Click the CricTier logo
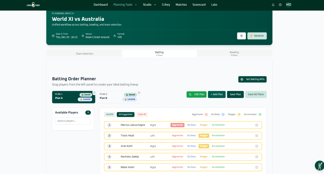Screen dimensions: 324x174 [33, 5]
